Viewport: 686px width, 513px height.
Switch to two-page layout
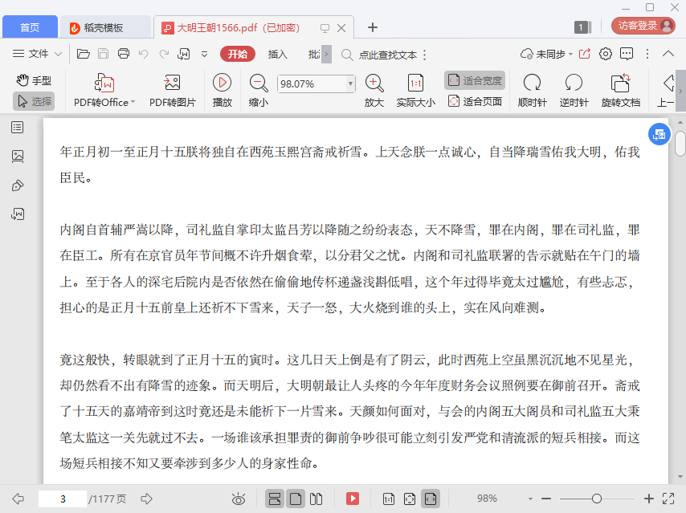[316, 499]
